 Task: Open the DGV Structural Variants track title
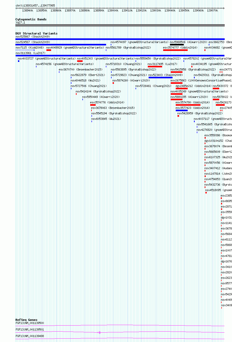pyautogui.click(x=36, y=33)
